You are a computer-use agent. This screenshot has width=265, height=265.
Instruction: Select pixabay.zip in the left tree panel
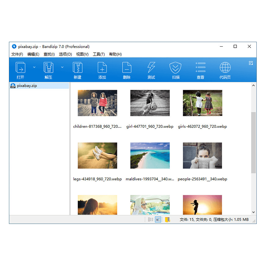[x=26, y=85]
